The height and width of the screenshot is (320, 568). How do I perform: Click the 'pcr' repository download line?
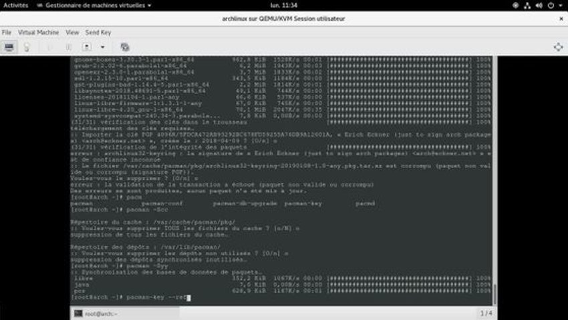click(281, 291)
